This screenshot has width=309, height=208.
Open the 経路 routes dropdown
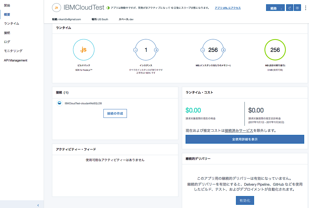[x=275, y=8]
